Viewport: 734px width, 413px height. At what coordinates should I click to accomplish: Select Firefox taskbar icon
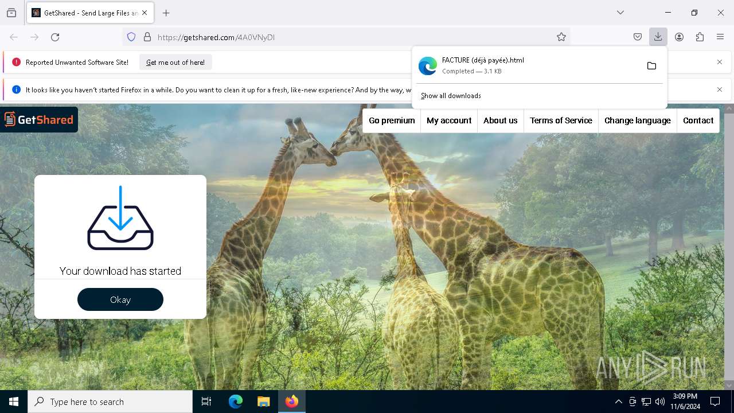coord(292,402)
